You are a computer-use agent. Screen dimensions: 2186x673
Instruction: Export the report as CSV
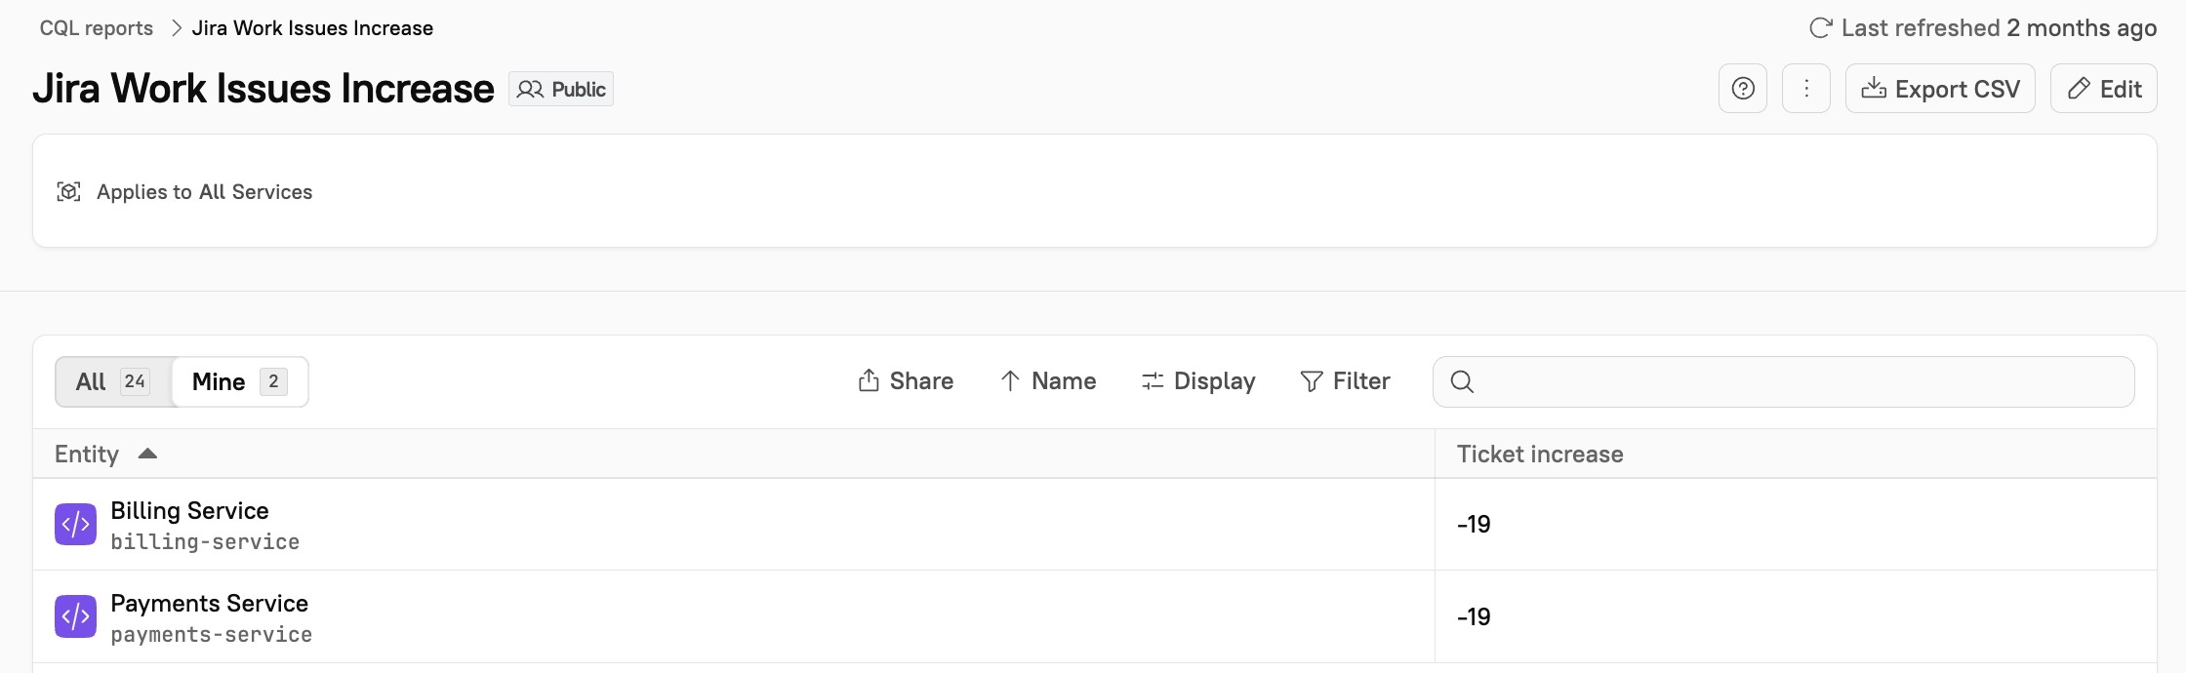pos(1940,89)
